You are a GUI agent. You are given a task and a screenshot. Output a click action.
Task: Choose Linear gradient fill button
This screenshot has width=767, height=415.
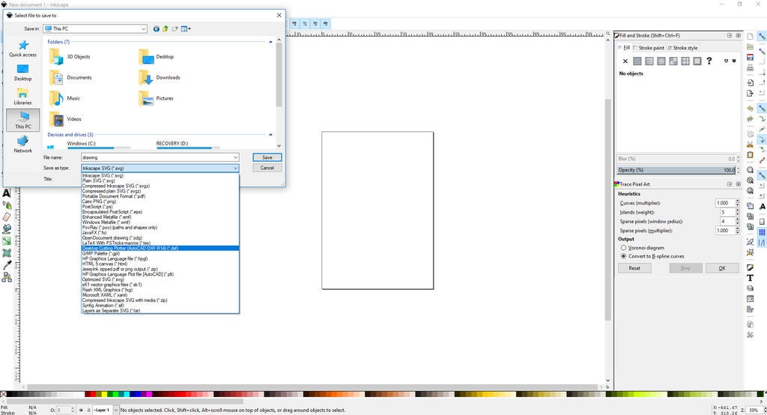coord(649,61)
